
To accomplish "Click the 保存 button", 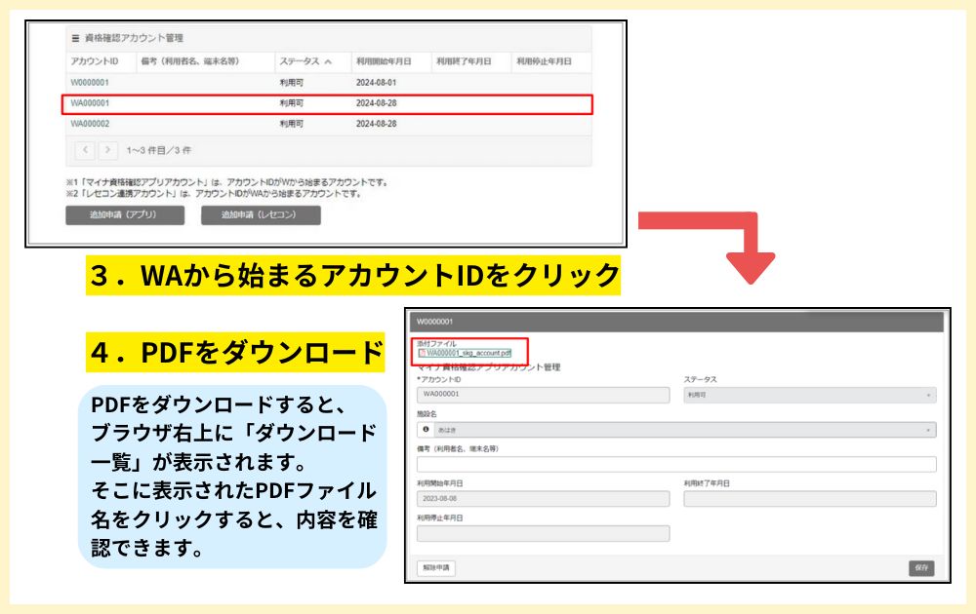I will click(x=922, y=568).
